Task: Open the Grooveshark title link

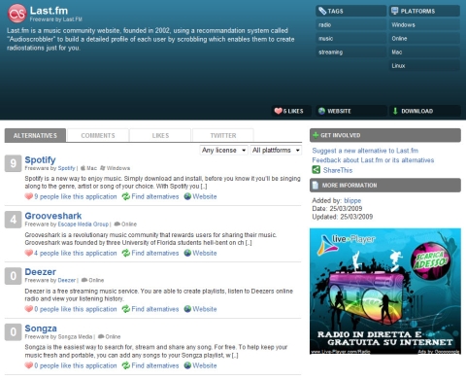Action: pyautogui.click(x=53, y=216)
